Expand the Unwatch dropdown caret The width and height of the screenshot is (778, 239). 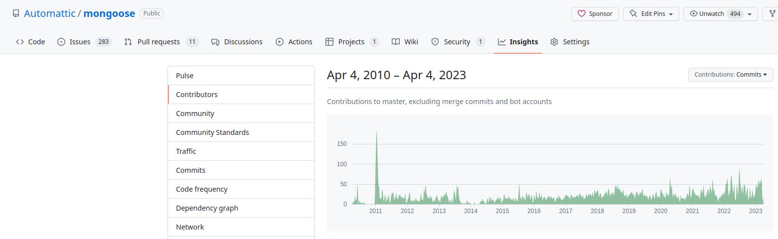pos(750,14)
